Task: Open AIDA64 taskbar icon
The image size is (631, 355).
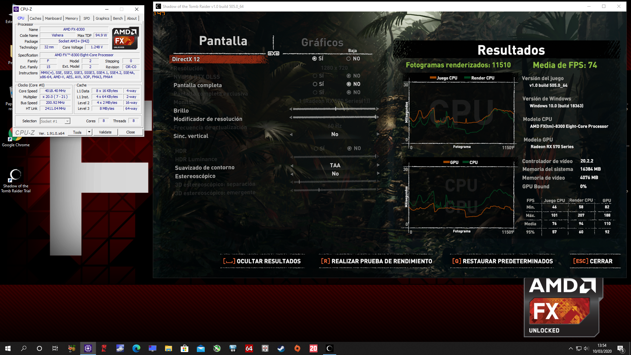Action: point(249,348)
